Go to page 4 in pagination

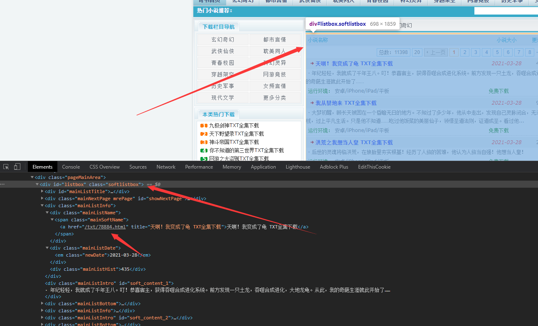pos(486,52)
